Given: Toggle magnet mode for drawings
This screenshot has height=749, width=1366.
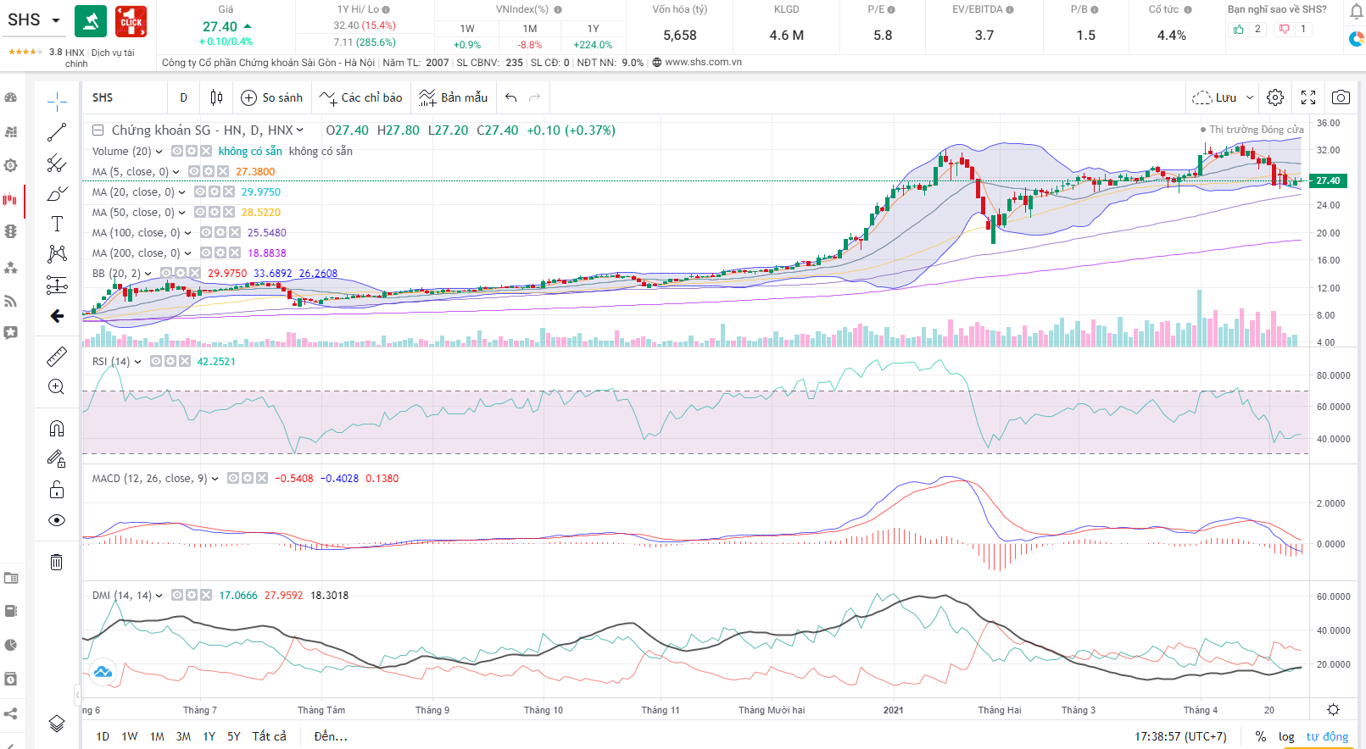Looking at the screenshot, I should tap(57, 428).
